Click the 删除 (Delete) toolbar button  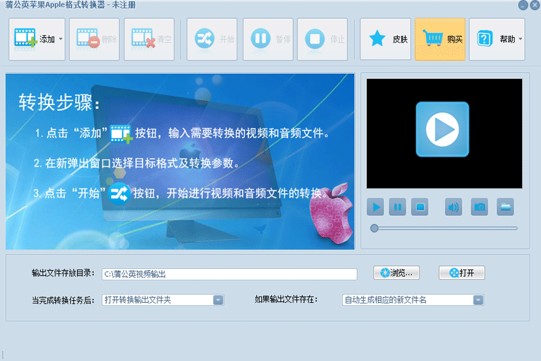(94, 39)
